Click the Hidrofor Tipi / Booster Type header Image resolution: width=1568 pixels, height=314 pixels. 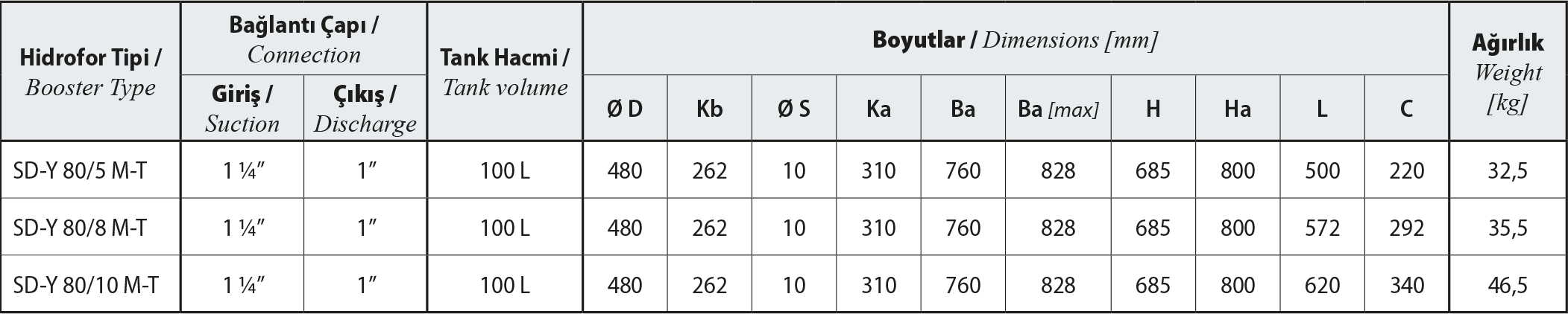(90, 72)
